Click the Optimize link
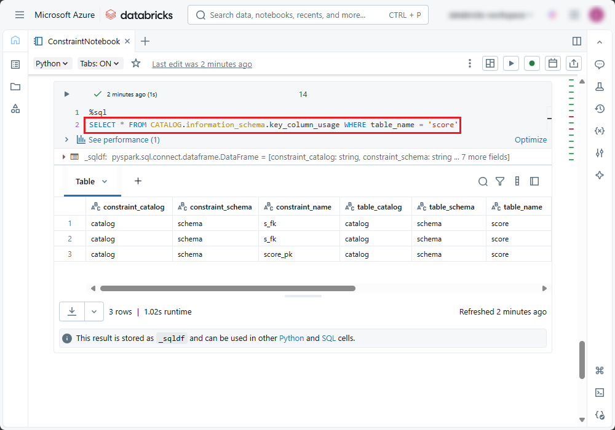 click(x=530, y=139)
